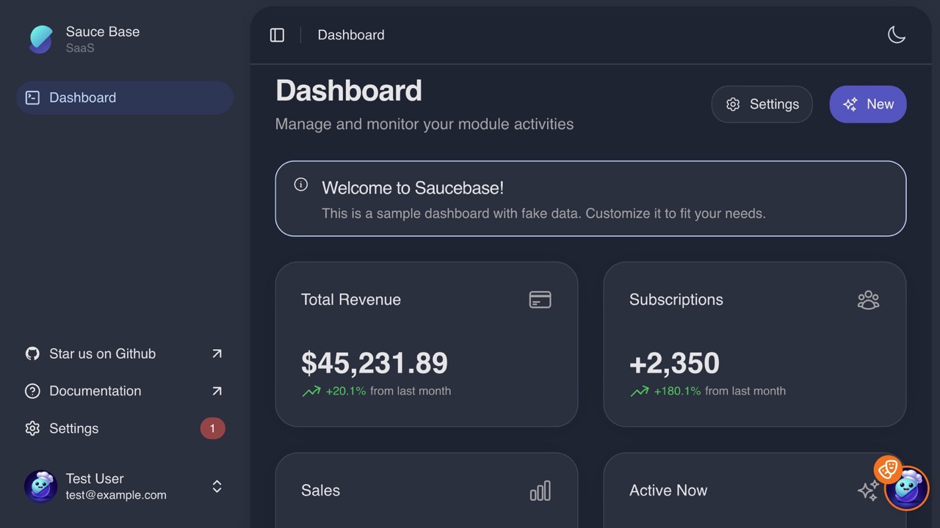Toggle the sidebar panel icon
Screen dimensions: 940x528
tap(277, 35)
